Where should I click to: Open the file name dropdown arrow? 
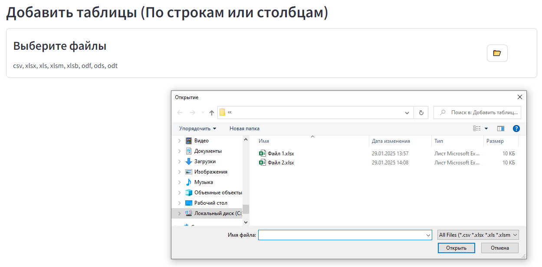coord(428,235)
